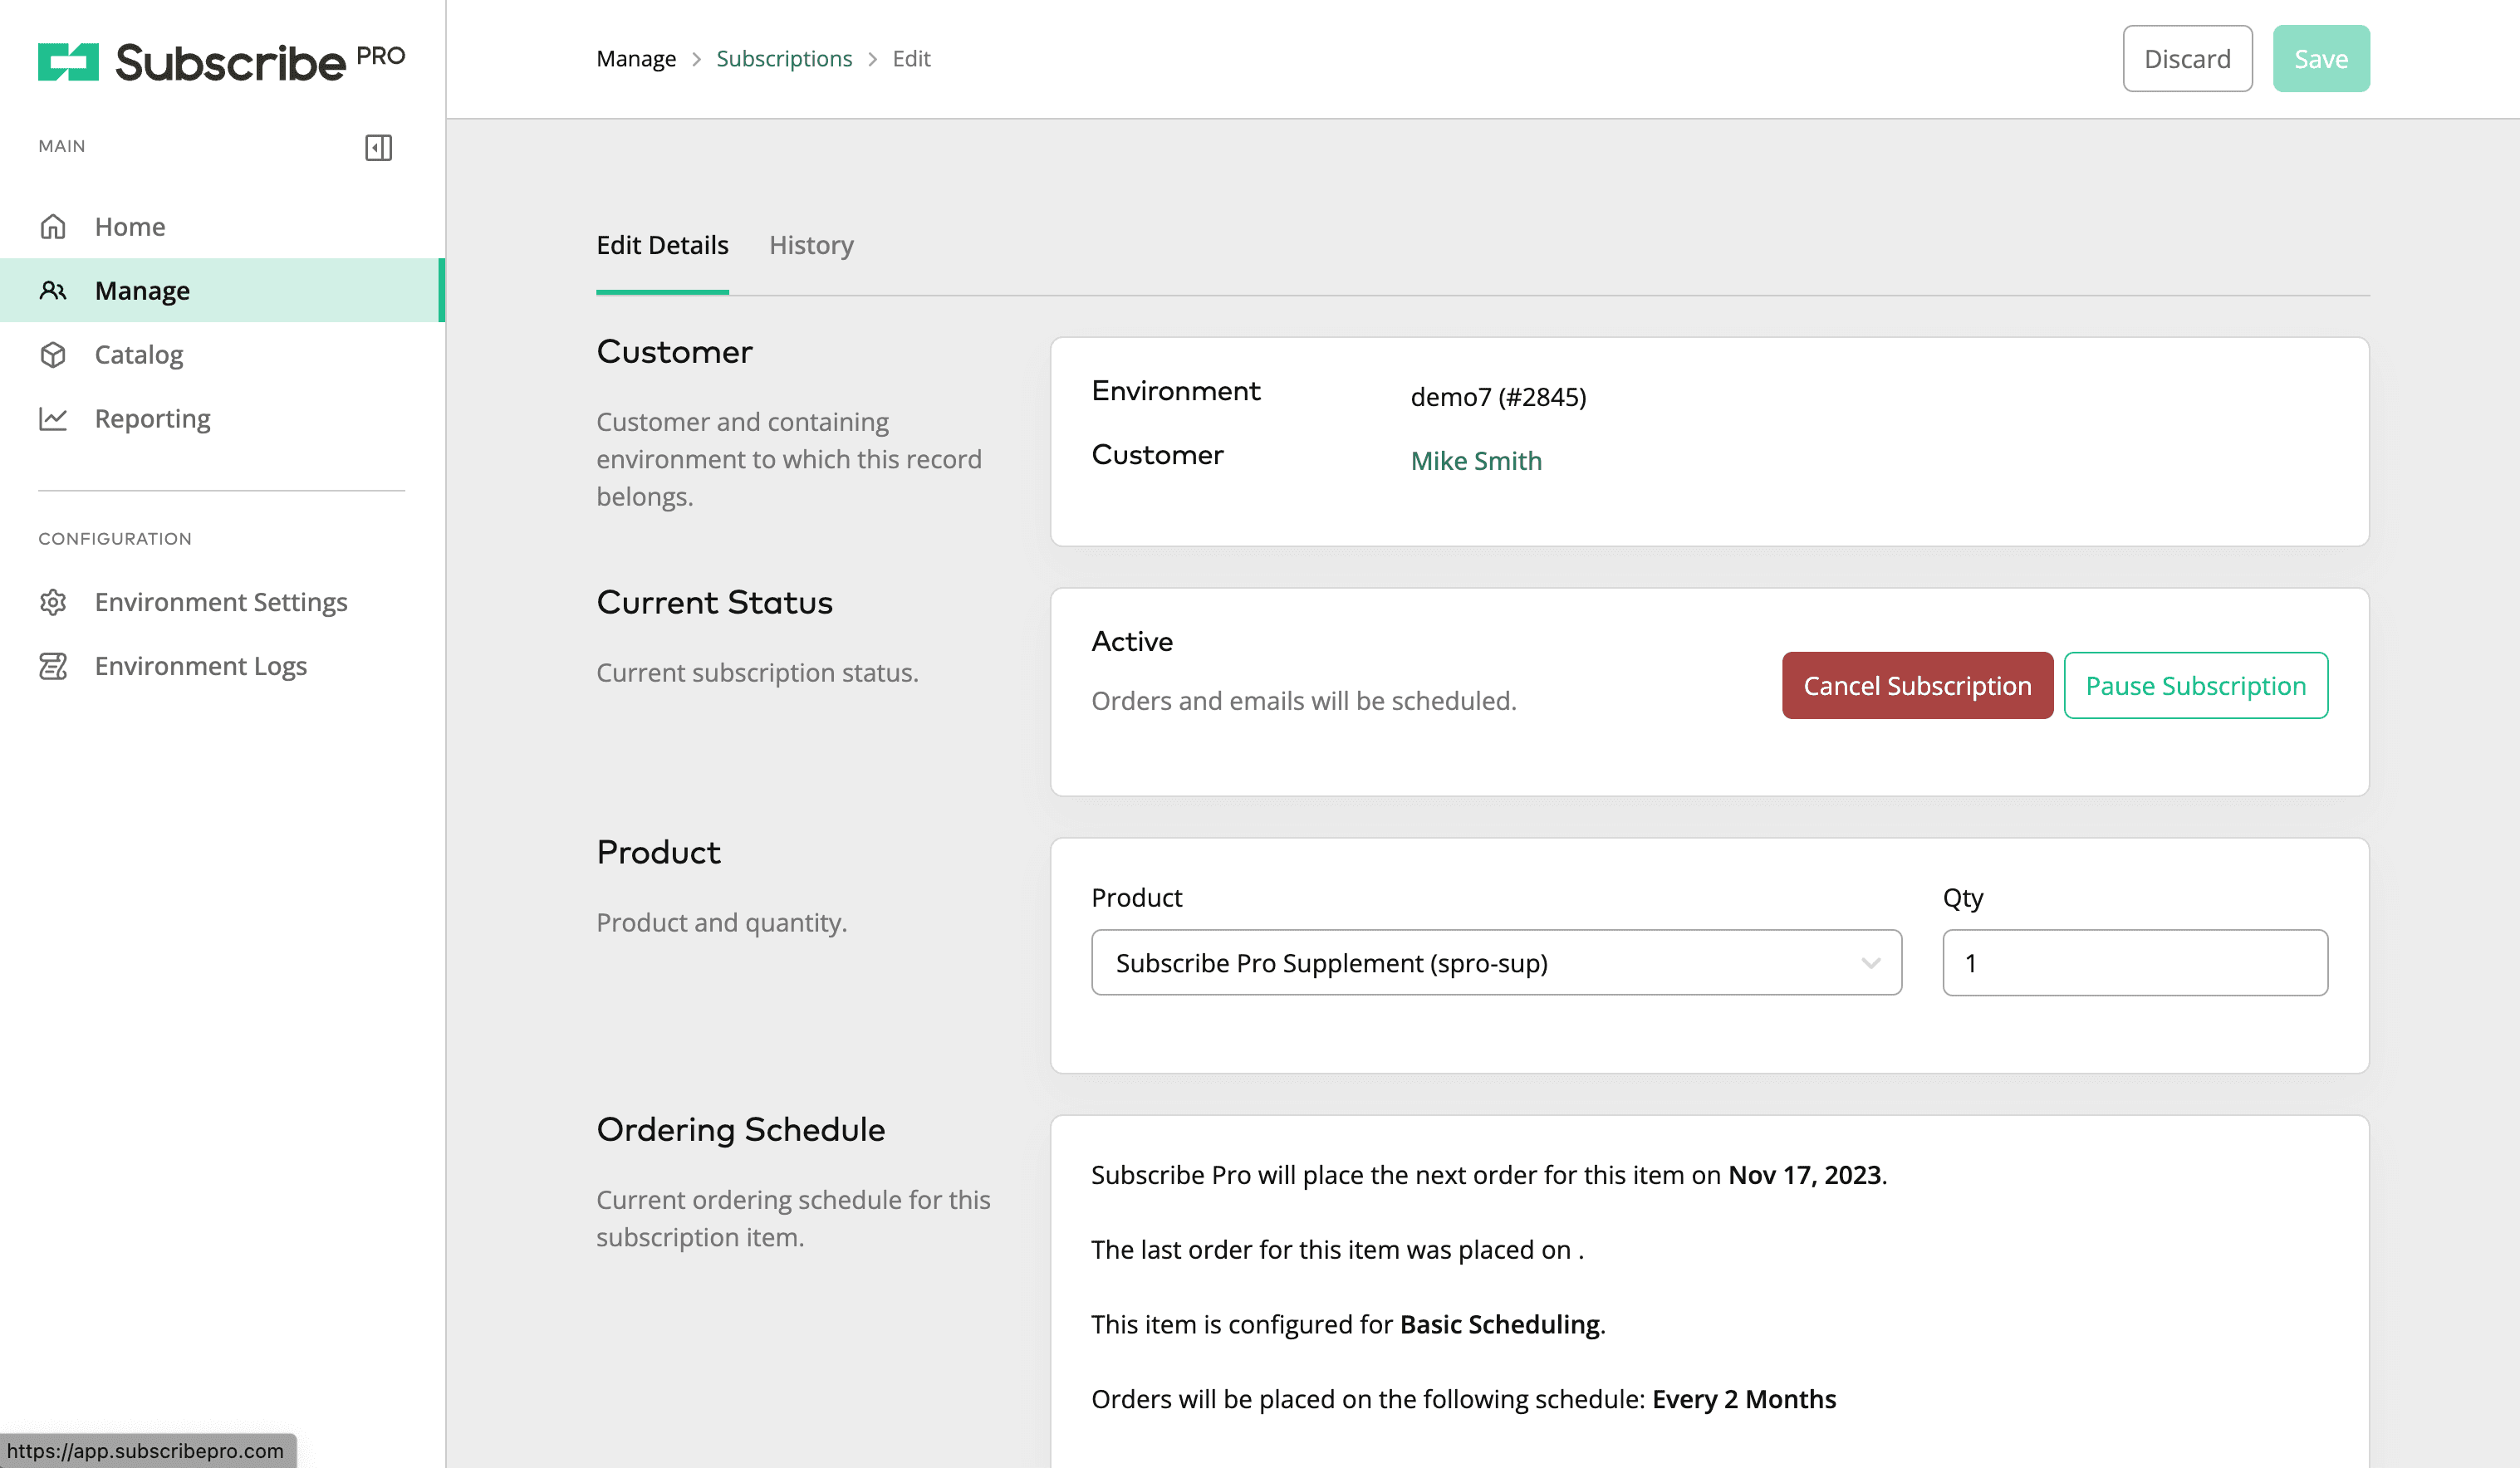Click the Edit breadcrumb text
The image size is (2520, 1468).
pyautogui.click(x=911, y=58)
